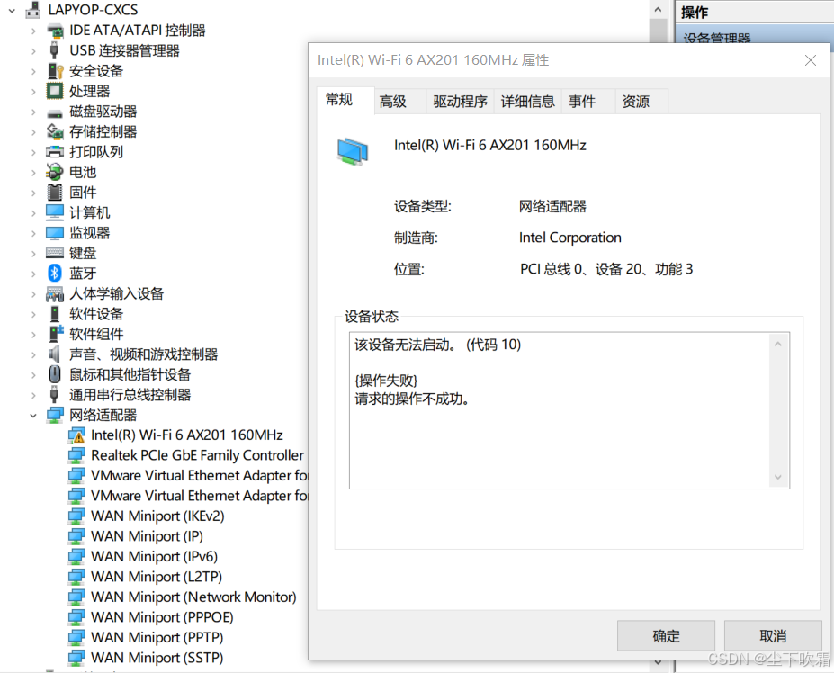834x673 pixels.
Task: Click device tree scroll up arrow
Action: click(x=658, y=10)
